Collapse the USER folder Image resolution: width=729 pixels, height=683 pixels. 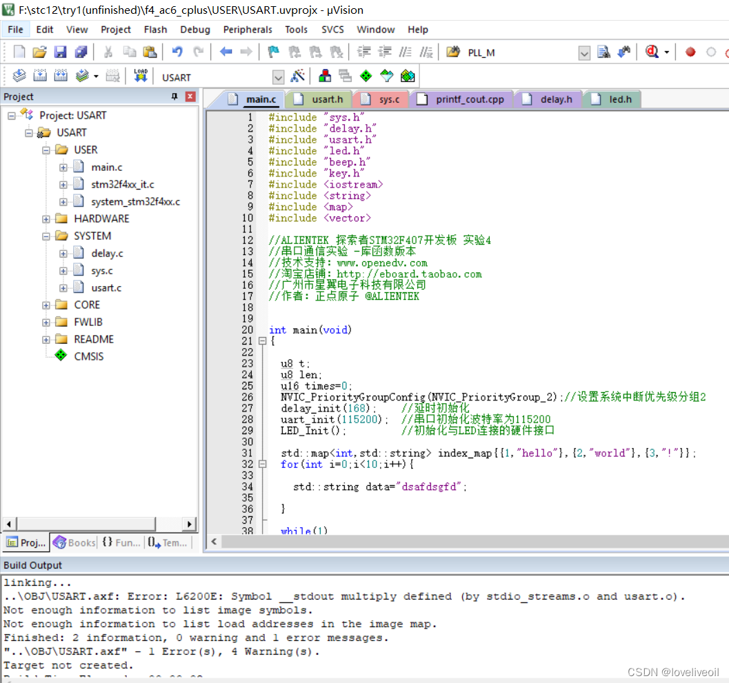point(46,150)
